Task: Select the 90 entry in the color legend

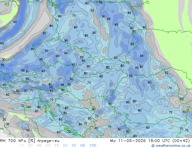Action: (65, 146)
